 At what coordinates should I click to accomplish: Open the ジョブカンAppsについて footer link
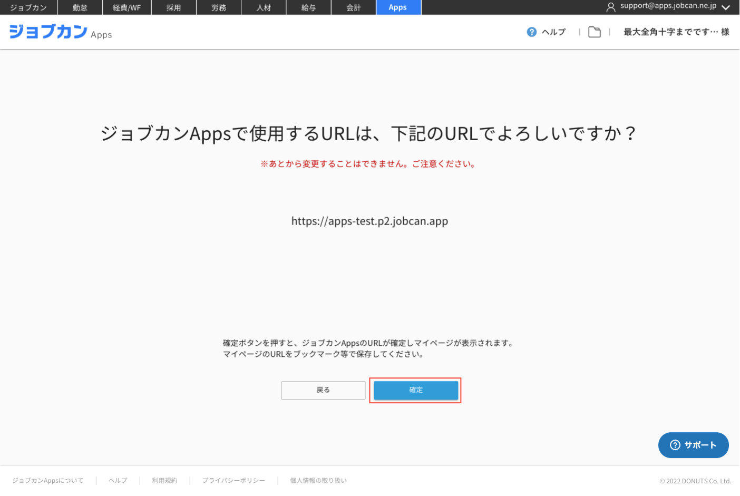[47, 480]
